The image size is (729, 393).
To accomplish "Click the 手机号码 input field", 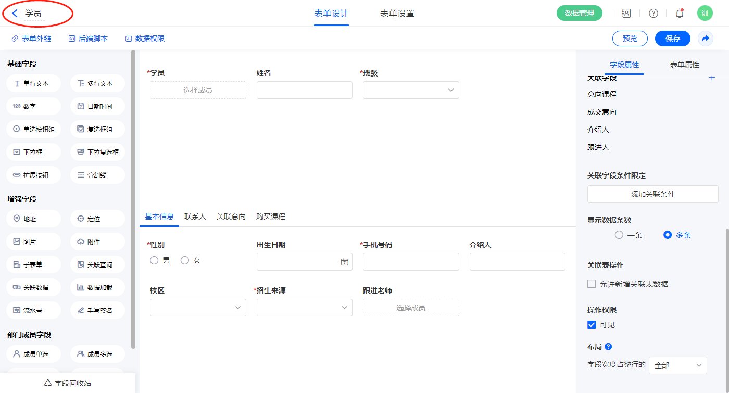I will click(411, 262).
